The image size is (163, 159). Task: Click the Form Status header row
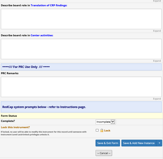point(81,116)
